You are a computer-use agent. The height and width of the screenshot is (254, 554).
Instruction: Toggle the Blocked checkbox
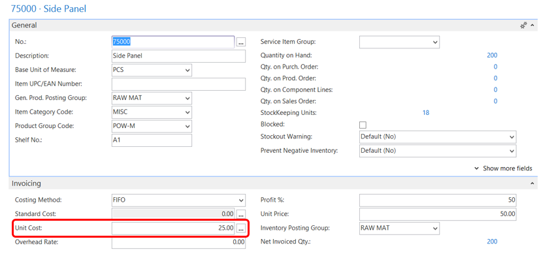coord(363,125)
